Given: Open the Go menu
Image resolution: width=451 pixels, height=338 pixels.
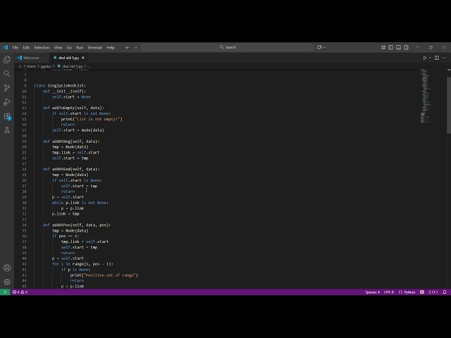Looking at the screenshot, I should tap(69, 47).
